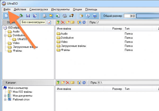Create new folder in lower Каталог toolbar
This screenshot has width=159, height=111.
click(63, 83)
